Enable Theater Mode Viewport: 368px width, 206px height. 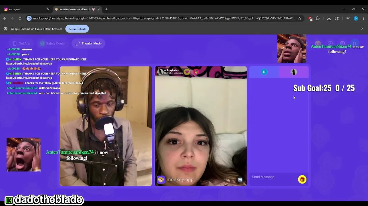coord(89,43)
